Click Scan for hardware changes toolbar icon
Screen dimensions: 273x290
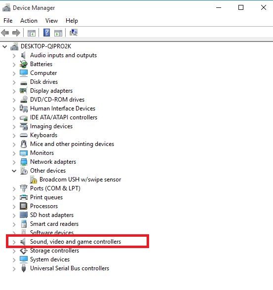point(74,33)
